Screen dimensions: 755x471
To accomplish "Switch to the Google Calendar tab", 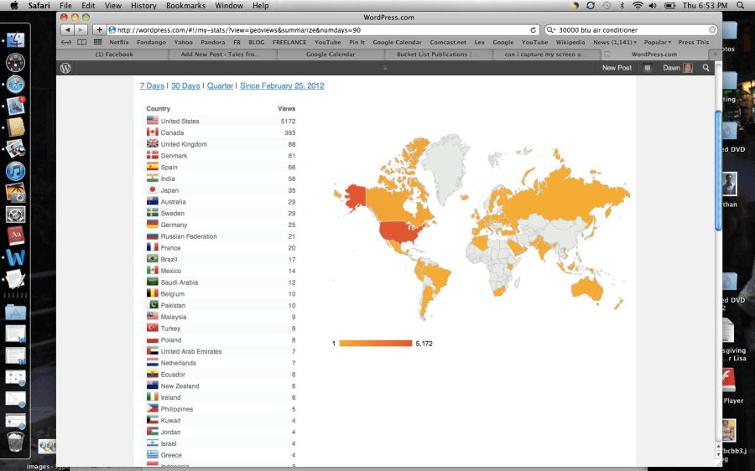I will (x=330, y=54).
